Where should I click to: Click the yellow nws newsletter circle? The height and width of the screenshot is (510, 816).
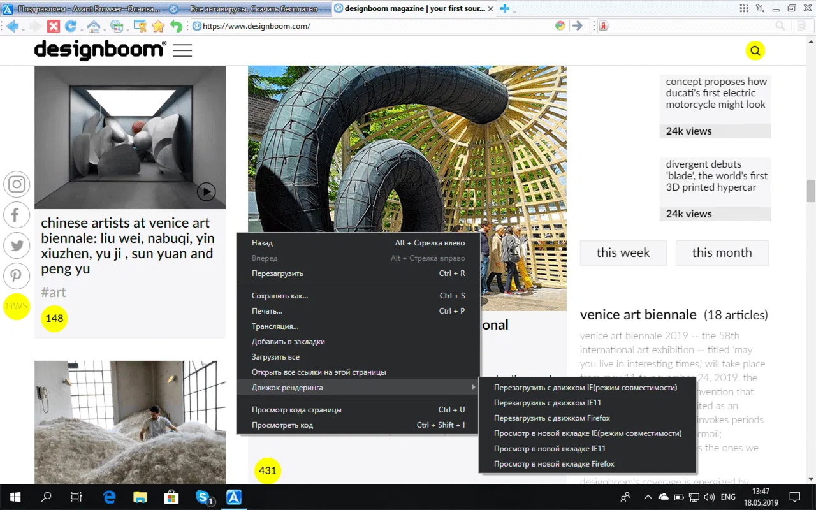(x=17, y=306)
